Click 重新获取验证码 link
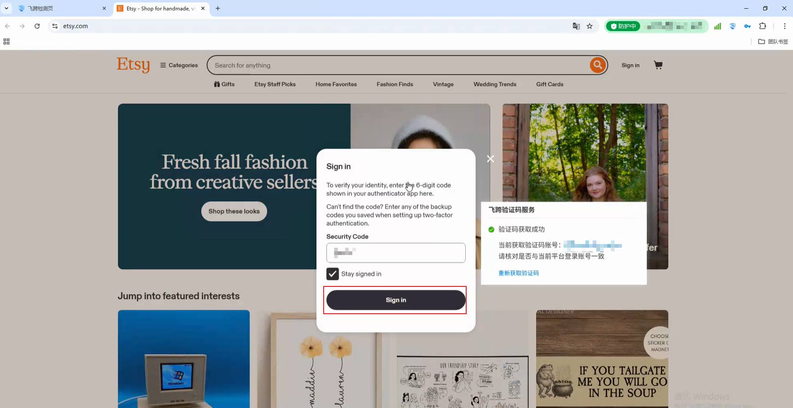This screenshot has height=408, width=793. click(518, 273)
